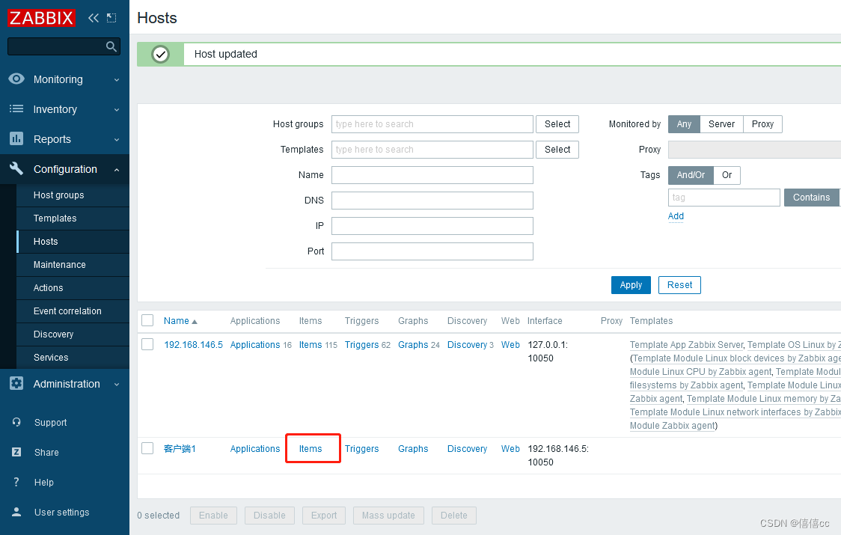Set Monitored by to Any
The width and height of the screenshot is (841, 535).
coord(684,124)
